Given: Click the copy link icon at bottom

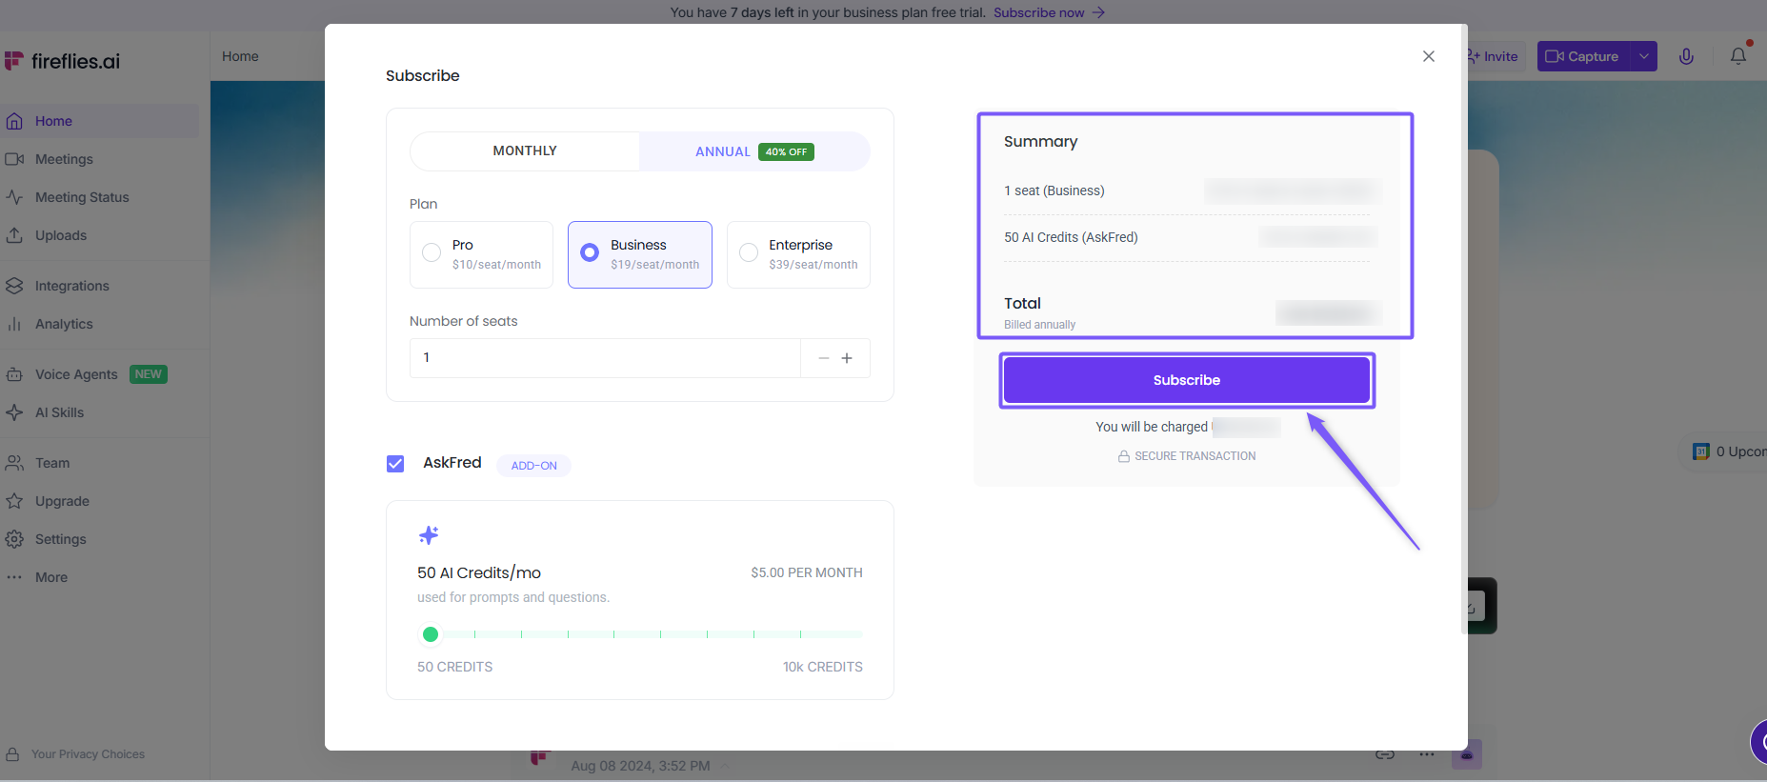Looking at the screenshot, I should 1385,754.
